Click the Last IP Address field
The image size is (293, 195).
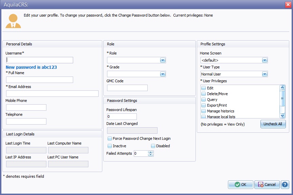(26, 164)
